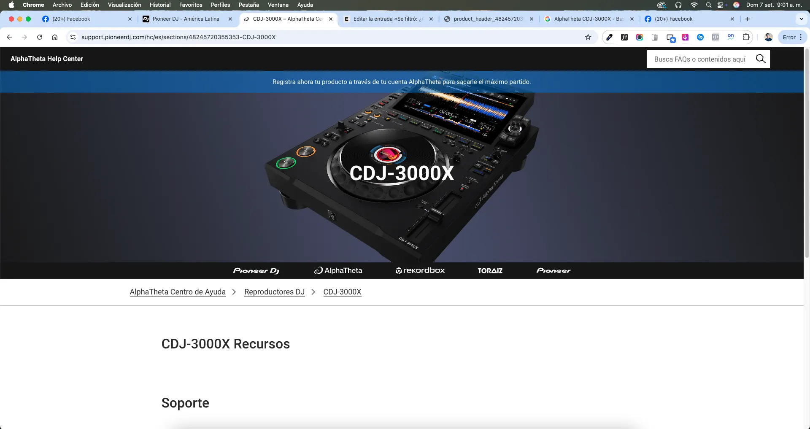Expand the tab search dropdown arrow
This screenshot has height=429, width=810.
(801, 19)
